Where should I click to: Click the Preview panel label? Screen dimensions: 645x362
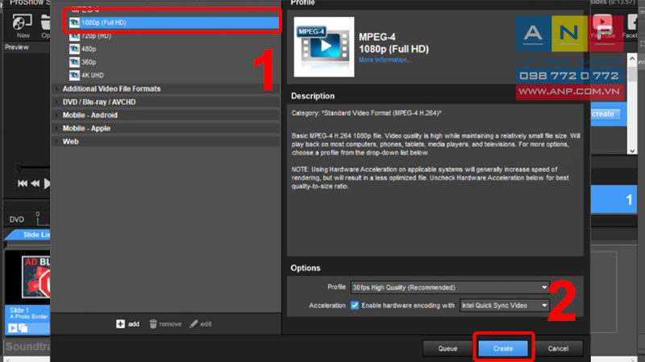coord(17,47)
